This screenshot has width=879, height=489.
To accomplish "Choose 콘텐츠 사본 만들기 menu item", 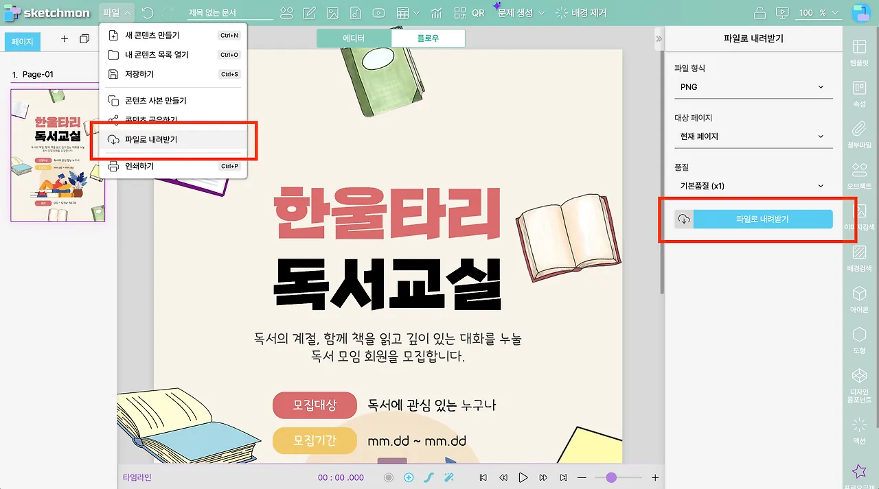I will [x=173, y=101].
